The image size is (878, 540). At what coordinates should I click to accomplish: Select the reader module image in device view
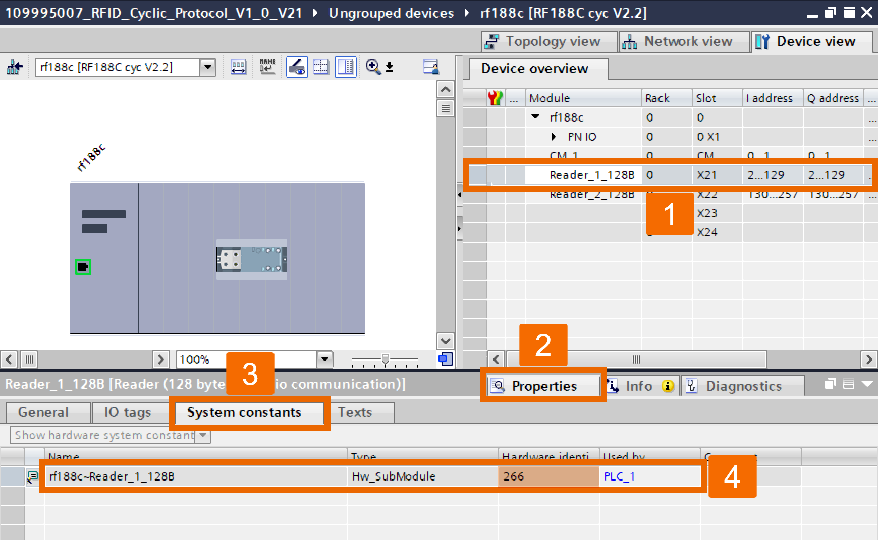[252, 259]
